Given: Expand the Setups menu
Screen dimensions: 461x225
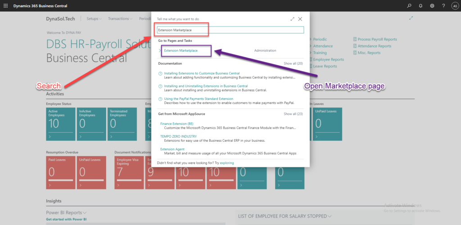Looking at the screenshot, I should 94,18.
